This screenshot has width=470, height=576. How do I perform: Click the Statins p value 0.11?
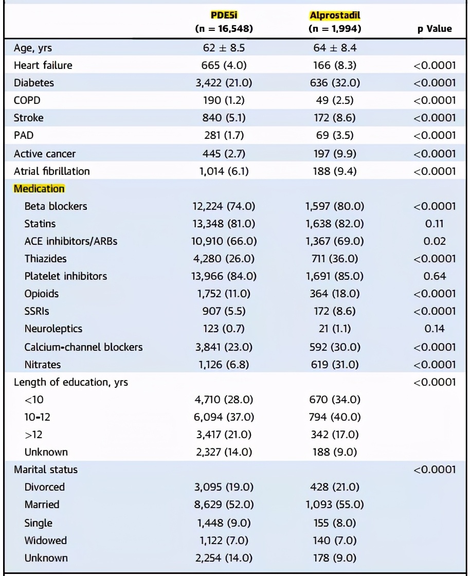435,224
